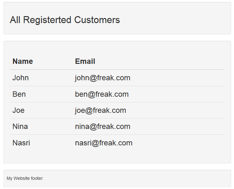Click the email nina@freak.com
This screenshot has width=234, height=189.
(102, 126)
